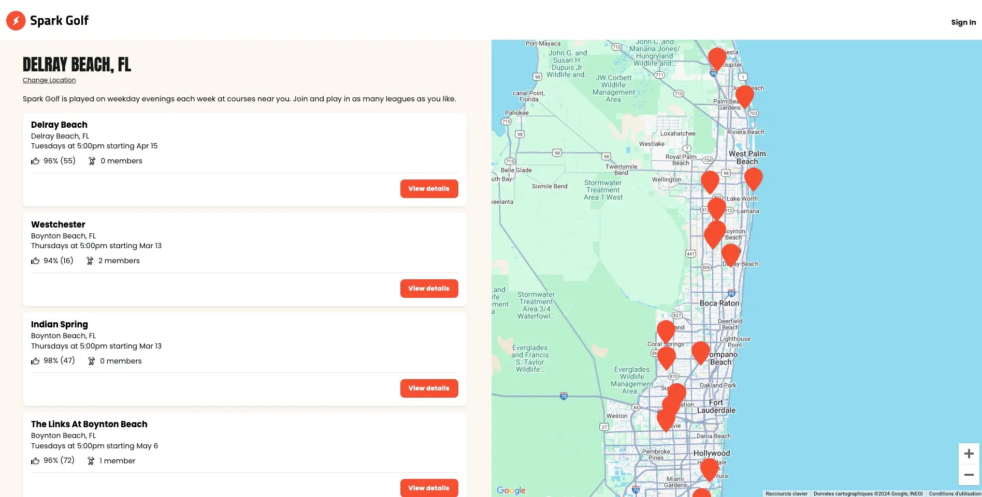982x497 pixels.
Task: Click the '96% (72)' rating text
Action: [59, 460]
